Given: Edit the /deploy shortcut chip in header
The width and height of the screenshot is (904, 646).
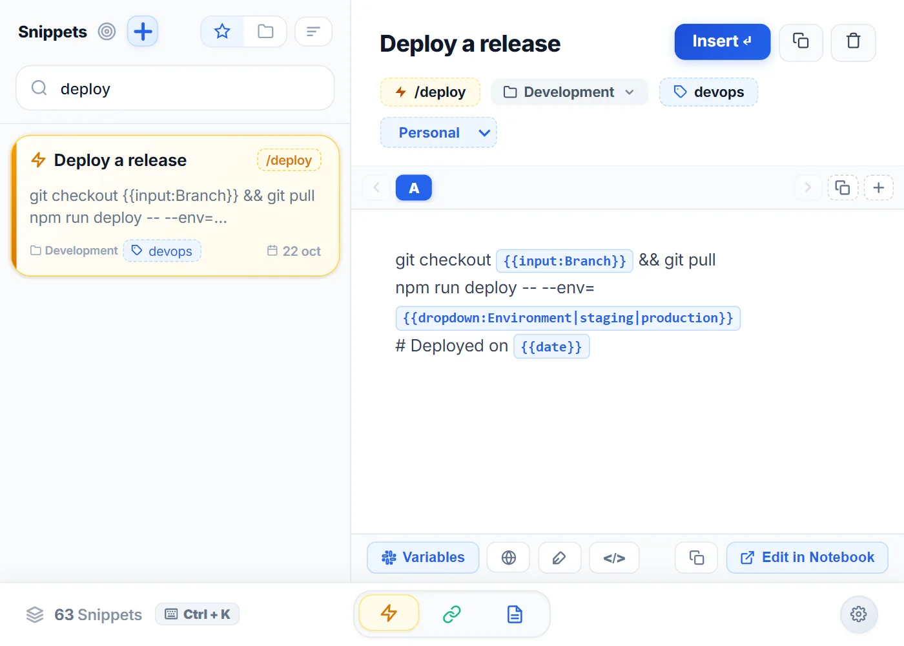Looking at the screenshot, I should (x=430, y=92).
